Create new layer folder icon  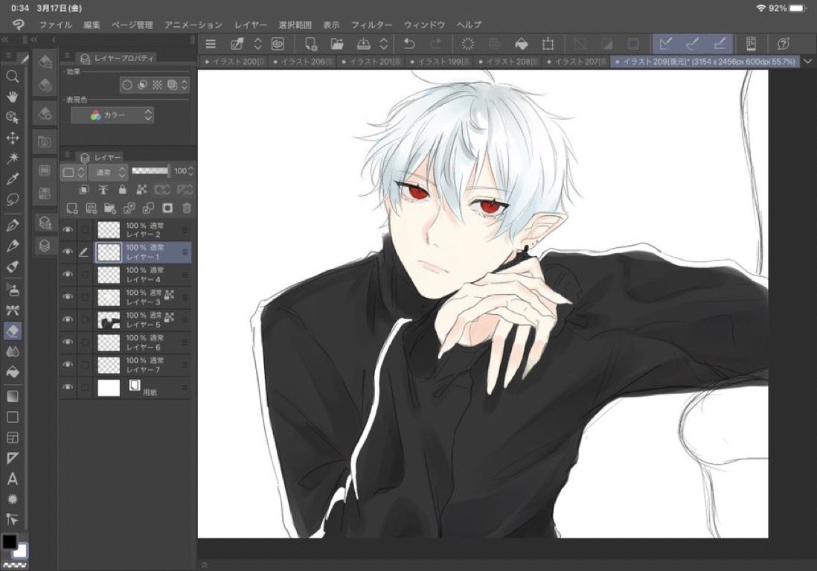coord(110,208)
